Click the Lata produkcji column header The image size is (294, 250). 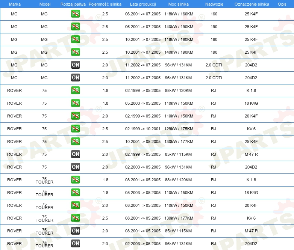click(x=143, y=4)
